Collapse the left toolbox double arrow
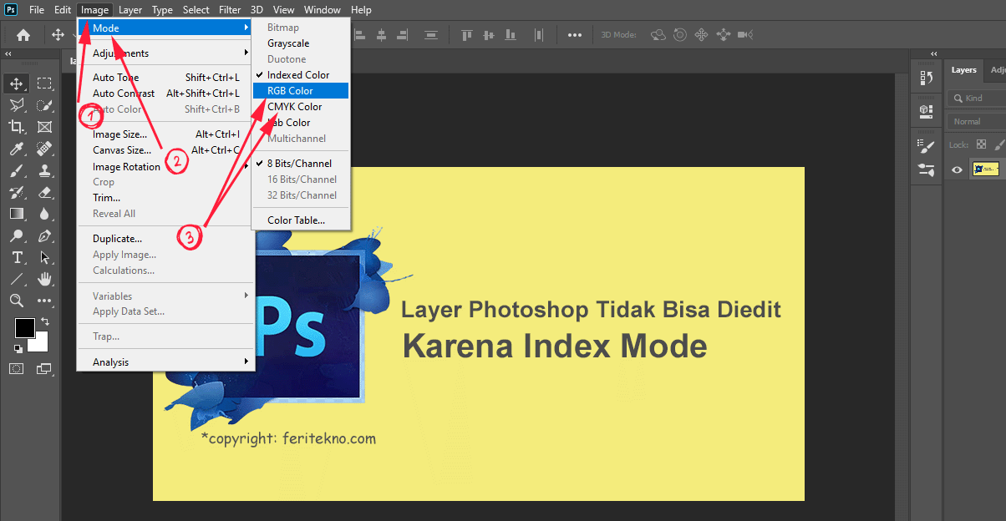This screenshot has width=1006, height=521. (8, 53)
